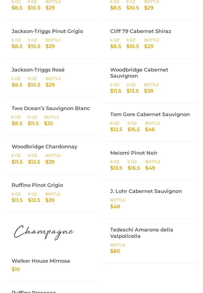Click the Jackson-Triggs Pinot Grigio title
Viewport: 203px width, 293px height.
tap(47, 31)
